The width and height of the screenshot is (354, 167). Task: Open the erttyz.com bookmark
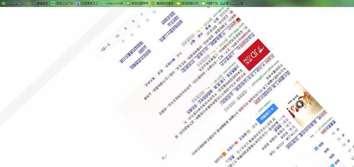coord(113,3)
